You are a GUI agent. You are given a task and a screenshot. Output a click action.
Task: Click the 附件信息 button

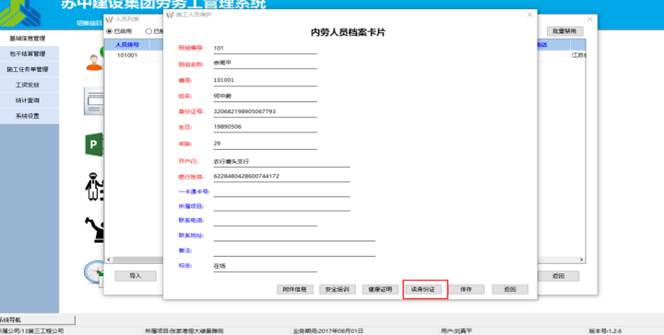(x=295, y=289)
